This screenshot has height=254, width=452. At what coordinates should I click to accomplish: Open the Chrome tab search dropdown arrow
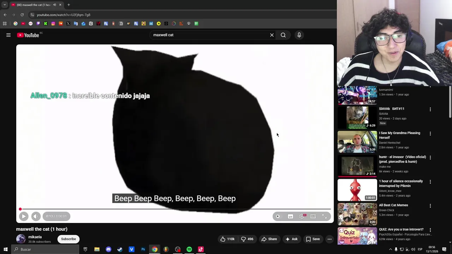tap(5, 5)
